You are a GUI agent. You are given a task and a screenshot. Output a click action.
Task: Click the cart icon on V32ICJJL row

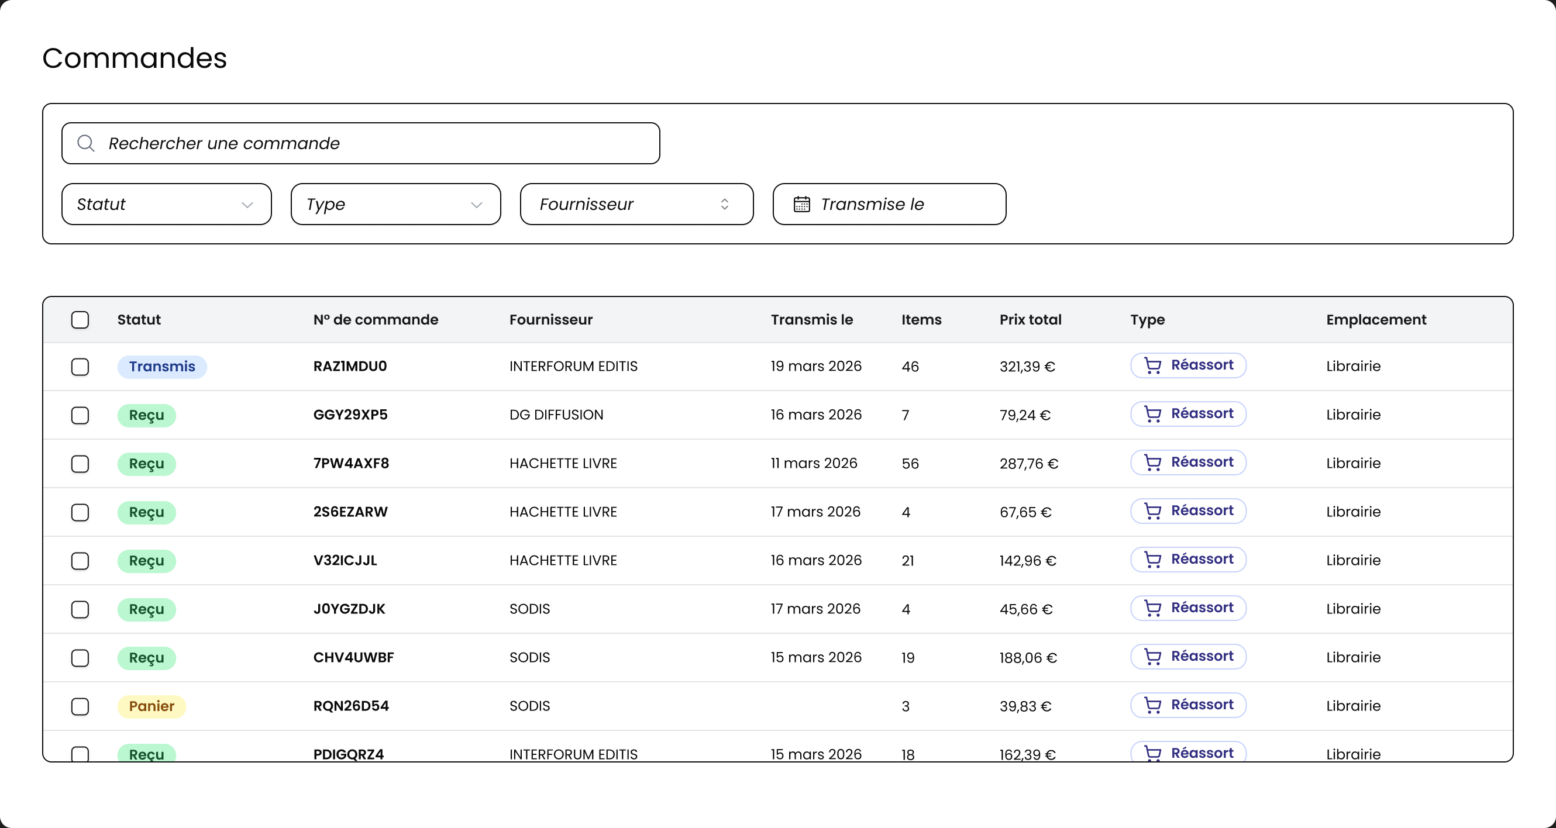click(x=1152, y=560)
